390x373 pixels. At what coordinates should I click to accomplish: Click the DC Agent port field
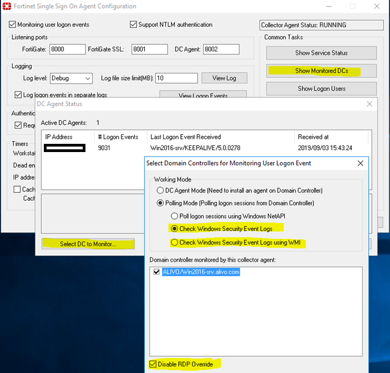tap(221, 49)
